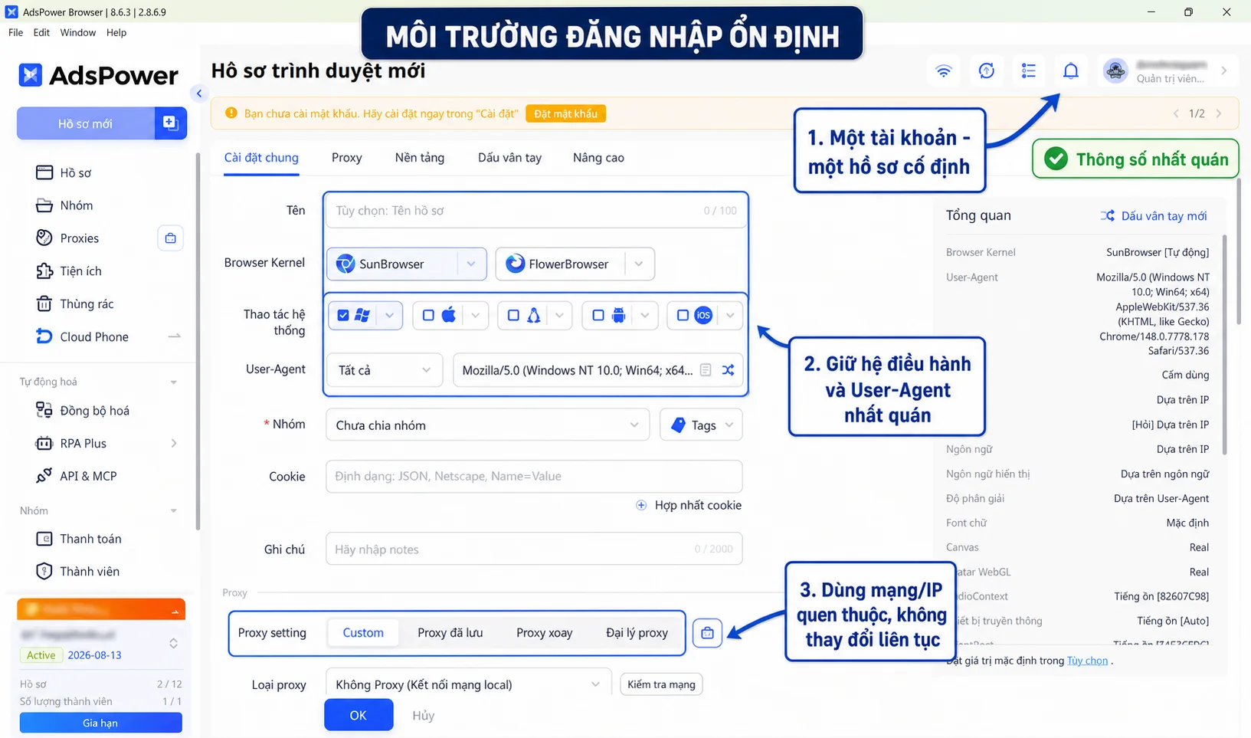Toggle macOS operating system checkbox
This screenshot has width=1251, height=738.
coord(428,315)
